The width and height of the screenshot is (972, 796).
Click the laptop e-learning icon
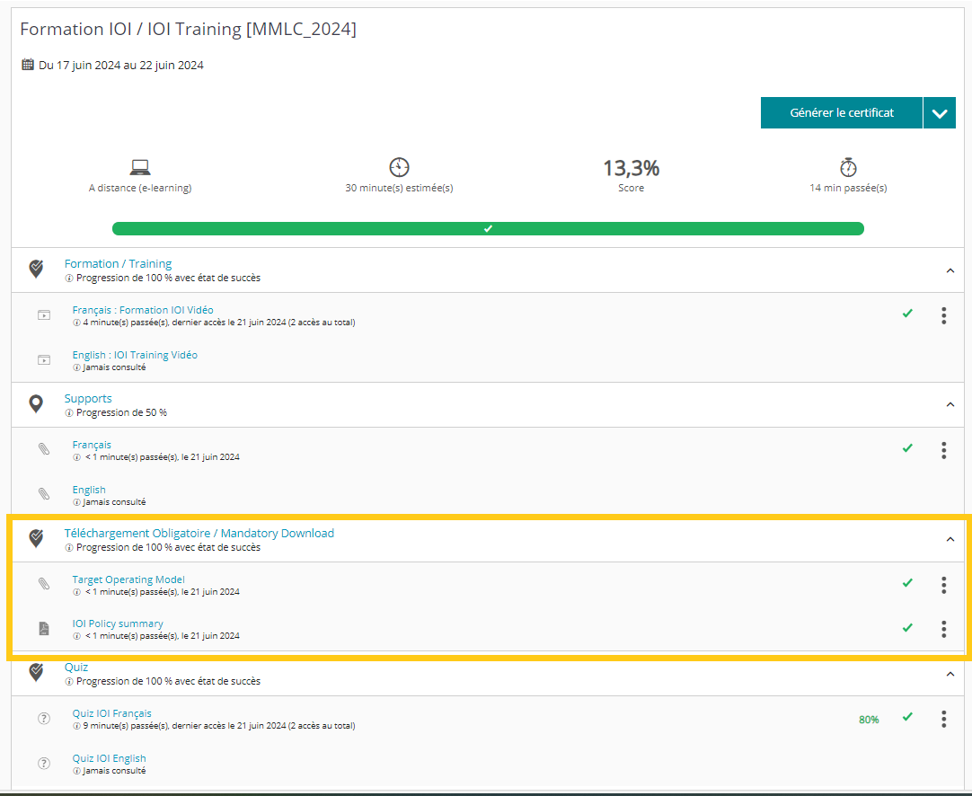pyautogui.click(x=140, y=167)
